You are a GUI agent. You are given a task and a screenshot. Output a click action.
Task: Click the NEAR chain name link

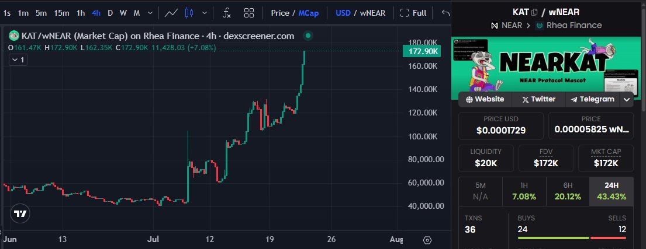point(512,26)
